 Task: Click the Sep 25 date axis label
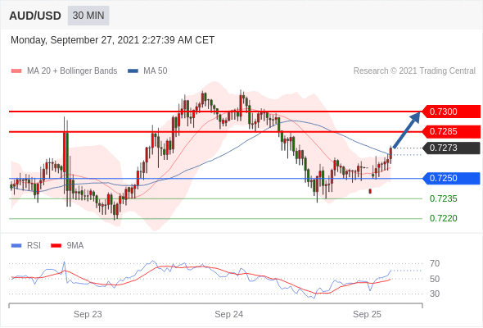click(367, 314)
